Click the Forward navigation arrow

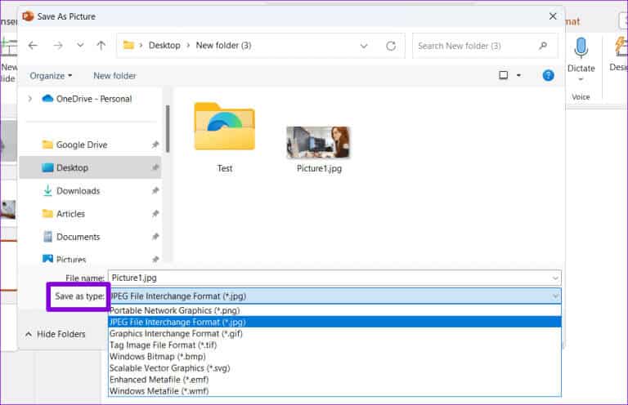click(56, 46)
